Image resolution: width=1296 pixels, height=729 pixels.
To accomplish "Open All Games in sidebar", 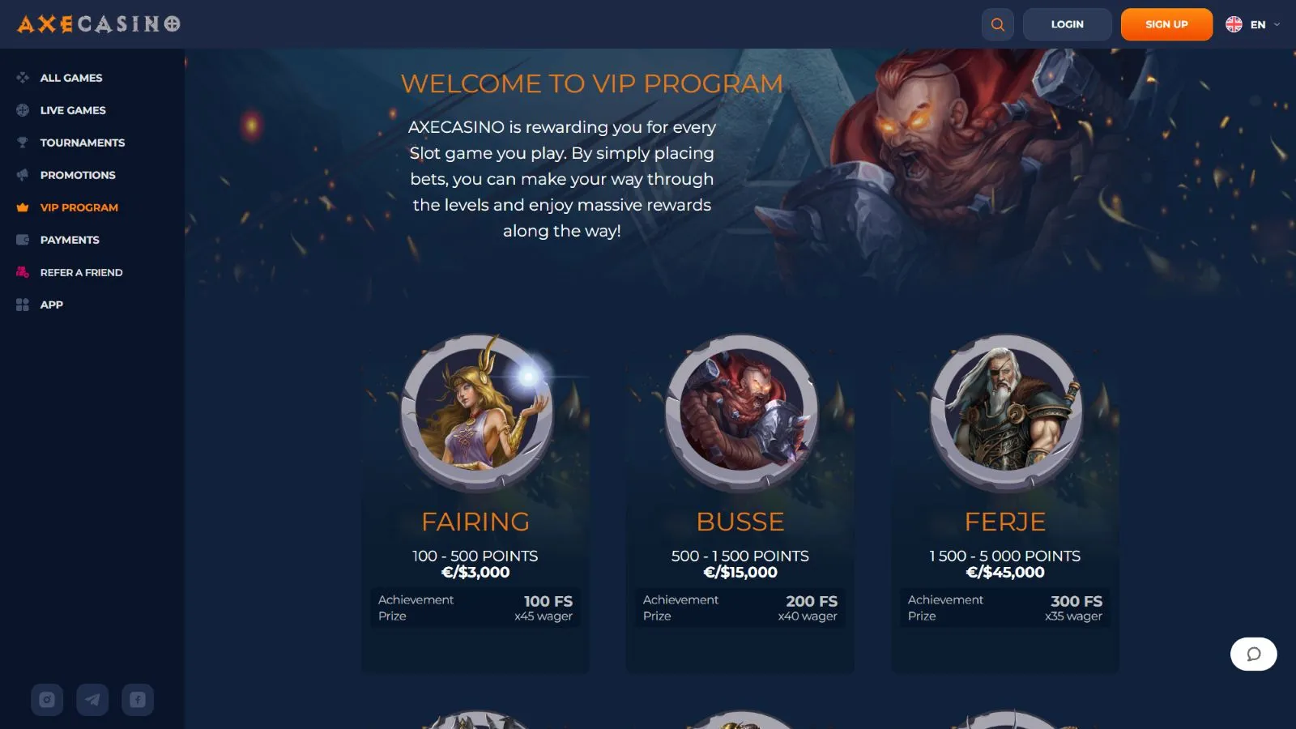I will tap(71, 78).
